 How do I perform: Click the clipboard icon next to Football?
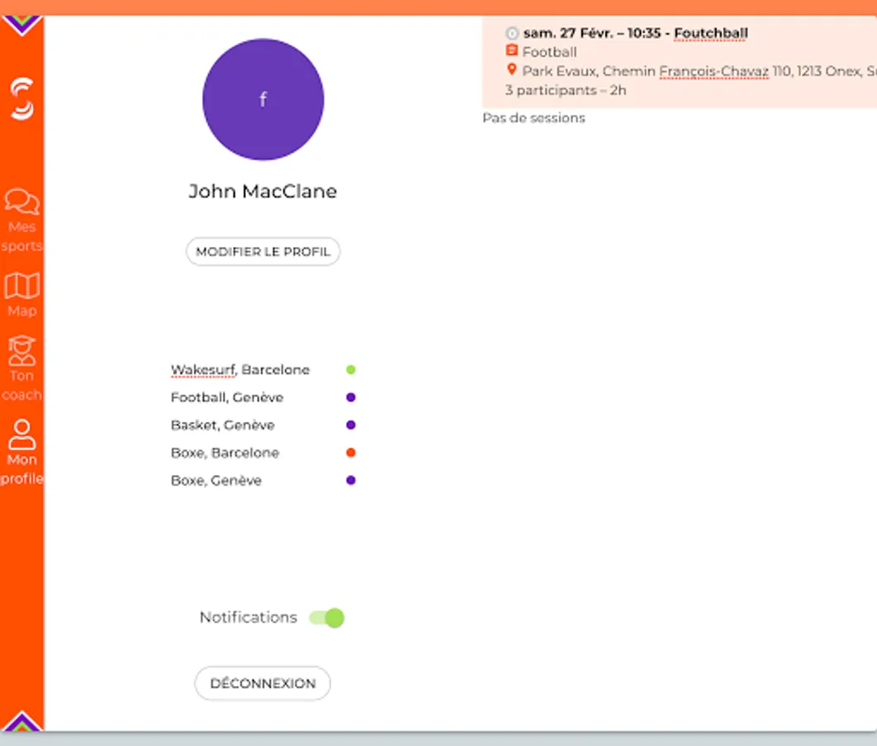pyautogui.click(x=511, y=51)
